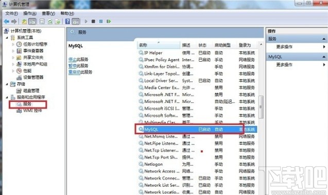The width and height of the screenshot is (328, 195).
Task: Expand the 事件查看器 node arrow
Action: 13,51
